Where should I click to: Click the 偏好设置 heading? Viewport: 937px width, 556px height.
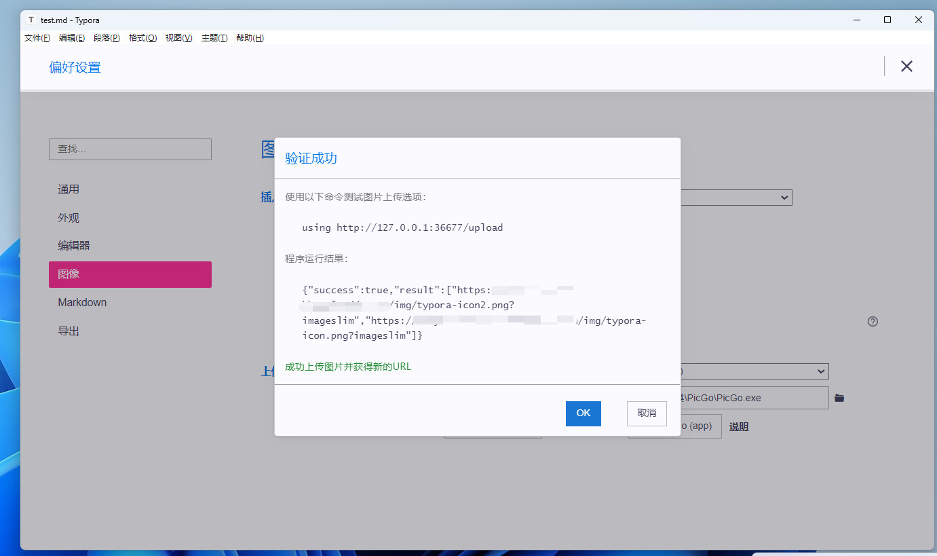pyautogui.click(x=75, y=67)
